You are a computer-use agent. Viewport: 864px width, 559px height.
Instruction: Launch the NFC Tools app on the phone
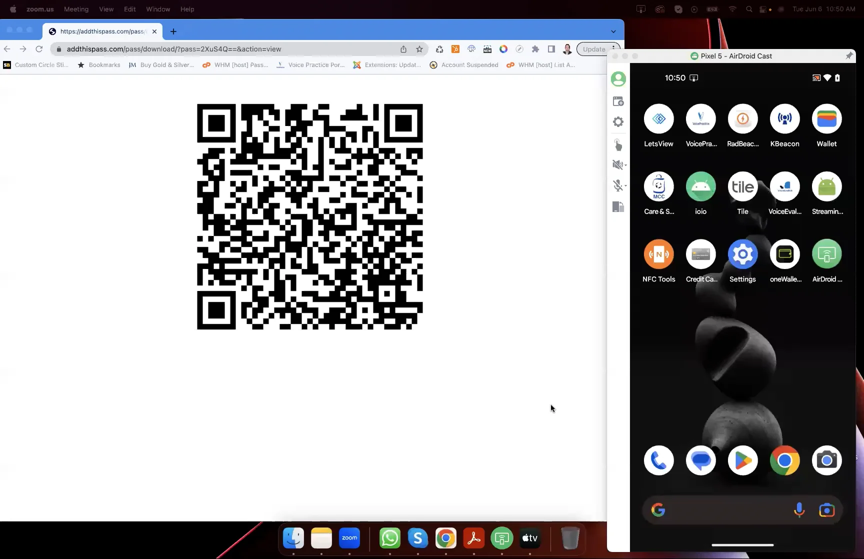point(658,253)
